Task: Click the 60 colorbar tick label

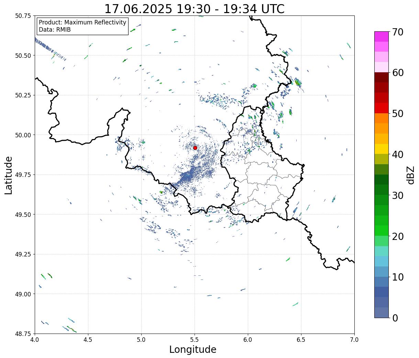Action: [x=398, y=73]
